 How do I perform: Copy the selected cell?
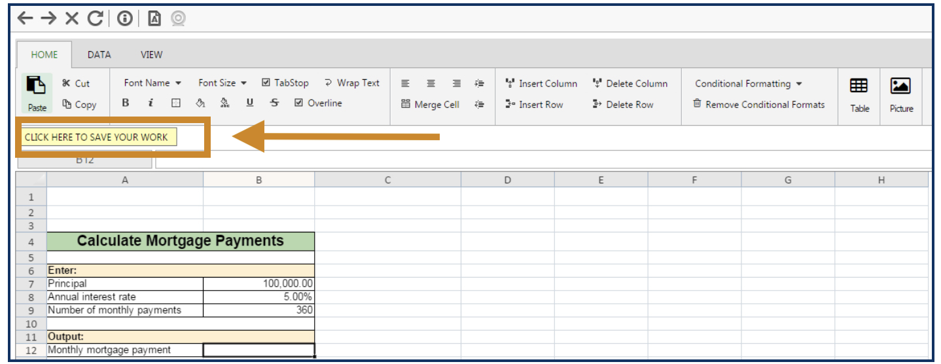(79, 104)
